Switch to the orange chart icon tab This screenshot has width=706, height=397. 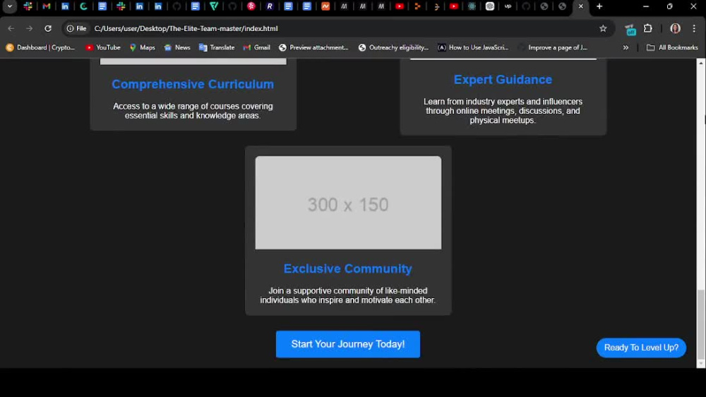[x=325, y=6]
